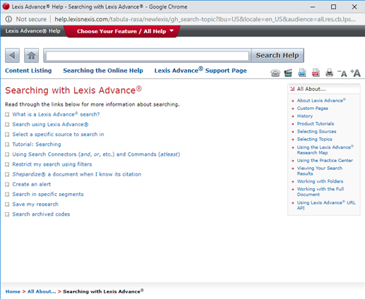This screenshot has width=365, height=299.
Task: Open Content Listing menu link
Action: pos(28,71)
